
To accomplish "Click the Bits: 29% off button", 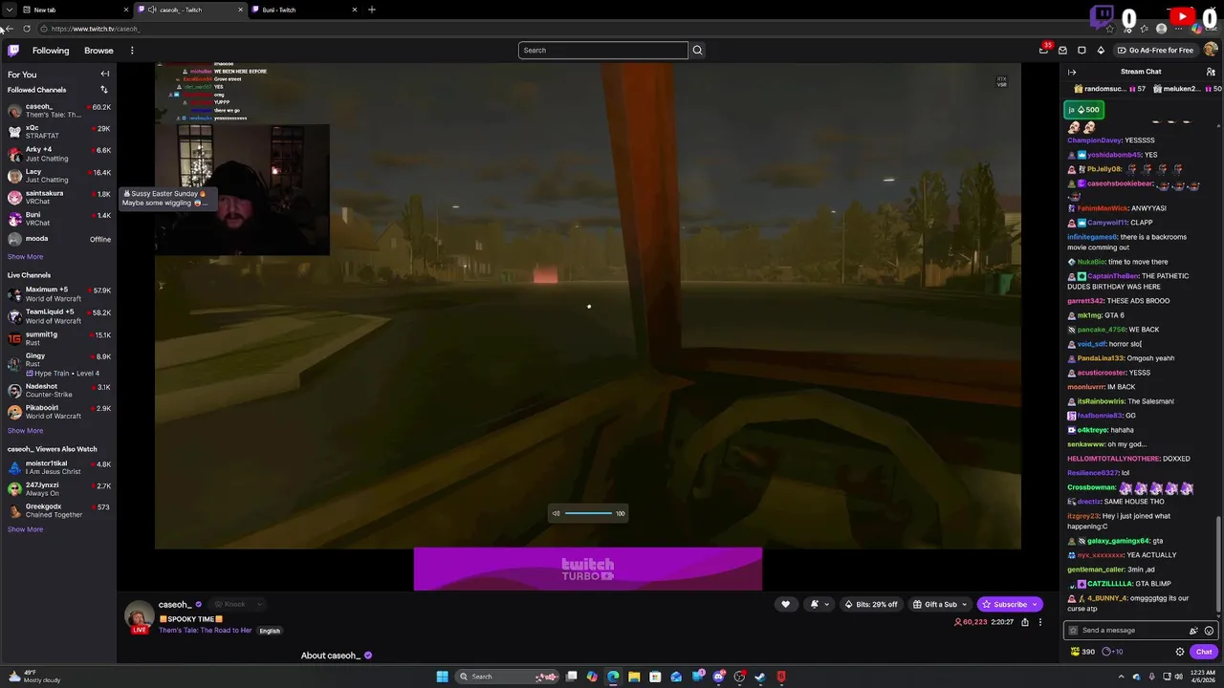I will pos(871,604).
